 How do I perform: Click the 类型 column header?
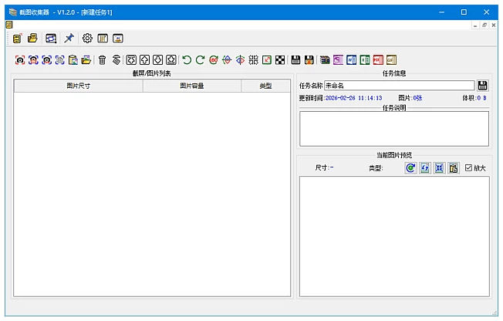[265, 86]
